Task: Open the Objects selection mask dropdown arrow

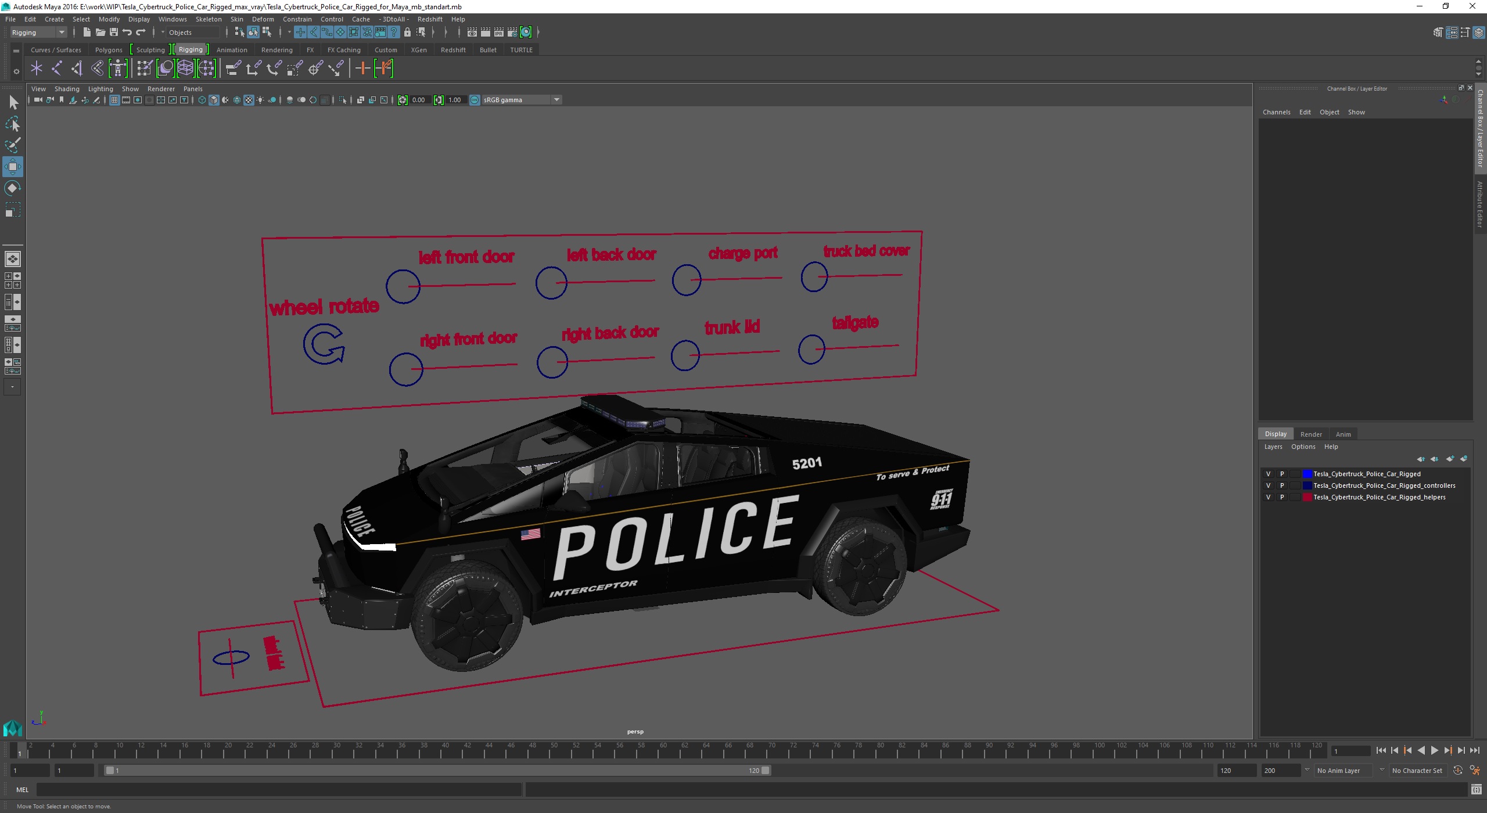Action: point(163,33)
